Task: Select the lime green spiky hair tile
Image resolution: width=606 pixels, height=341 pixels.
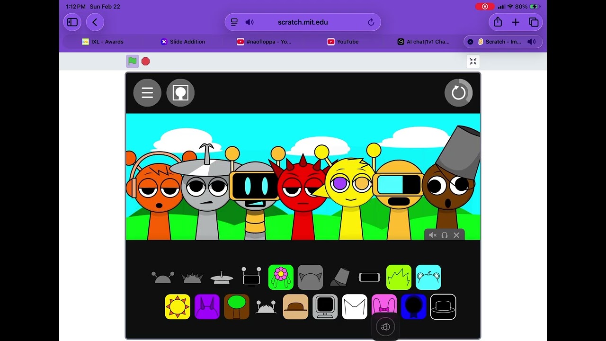Action: [x=399, y=277]
